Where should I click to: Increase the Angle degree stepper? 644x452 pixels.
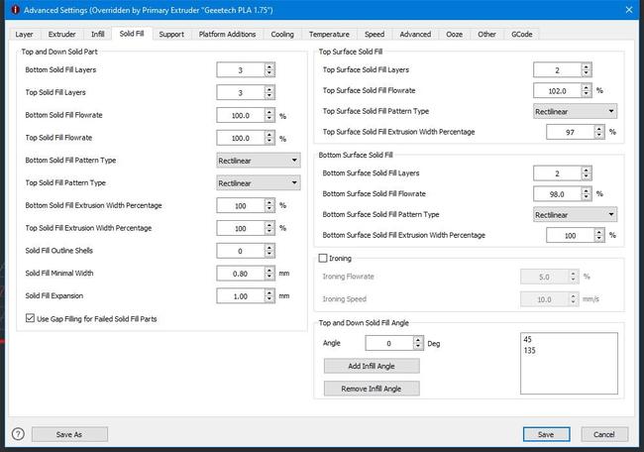[x=419, y=339]
